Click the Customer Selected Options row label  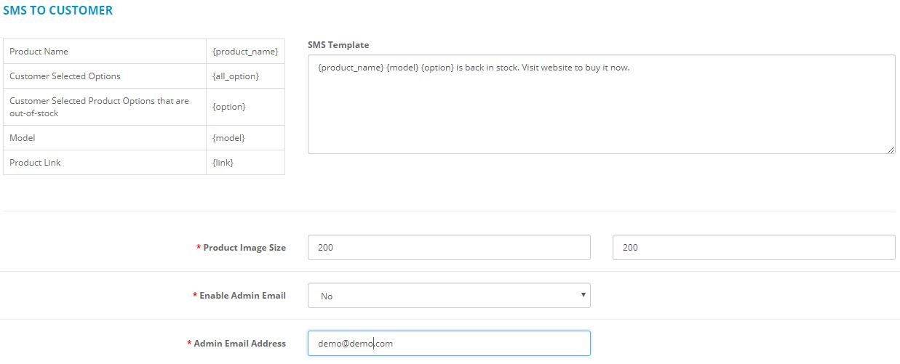tap(65, 76)
